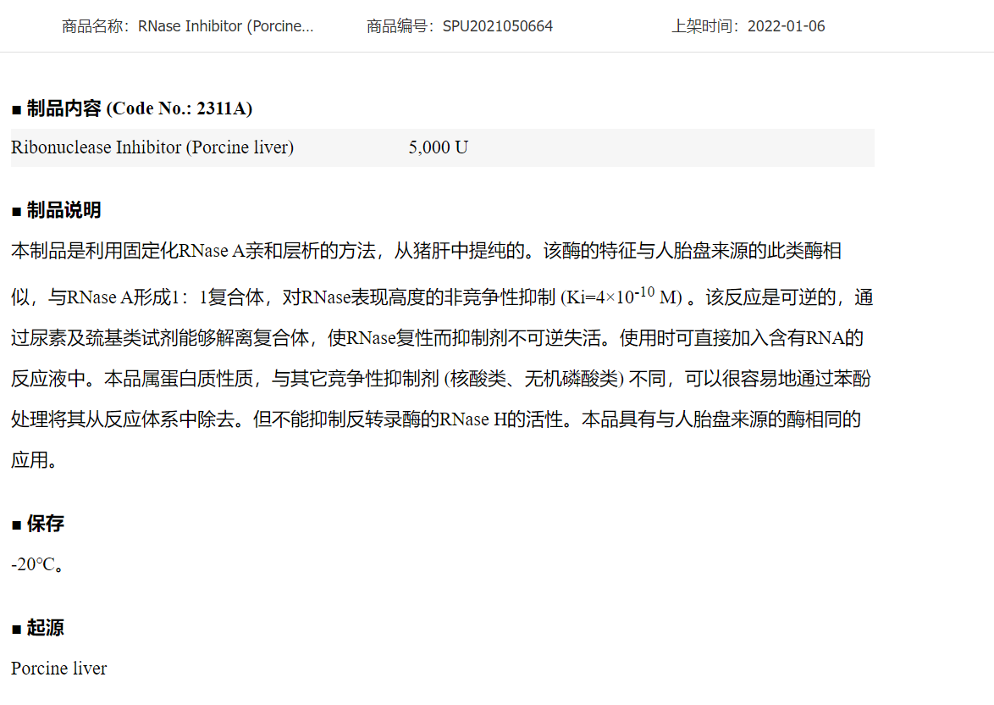The height and width of the screenshot is (705, 994).
Task: Click the 5,000 U quantity cell
Action: tap(438, 147)
